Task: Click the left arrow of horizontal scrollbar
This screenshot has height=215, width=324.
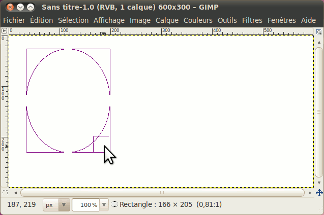Action: pos(14,193)
